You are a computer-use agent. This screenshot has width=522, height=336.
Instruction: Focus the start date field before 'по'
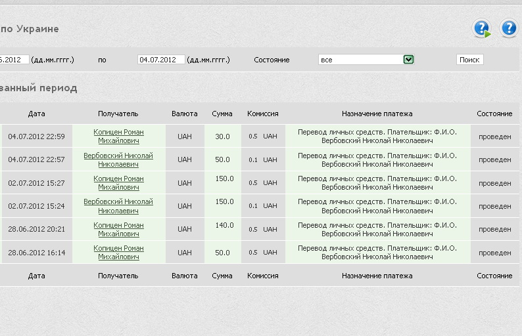coord(14,60)
